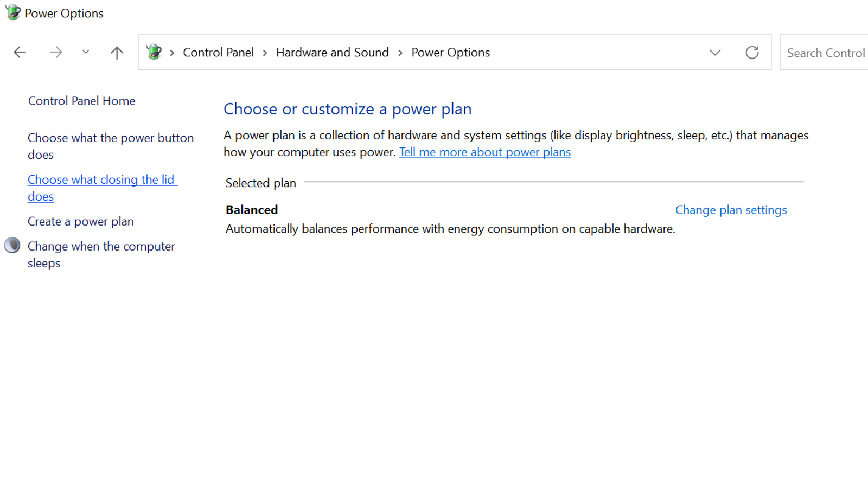Navigate to Hardware and Sound breadcrumb
The height and width of the screenshot is (488, 868).
click(333, 53)
